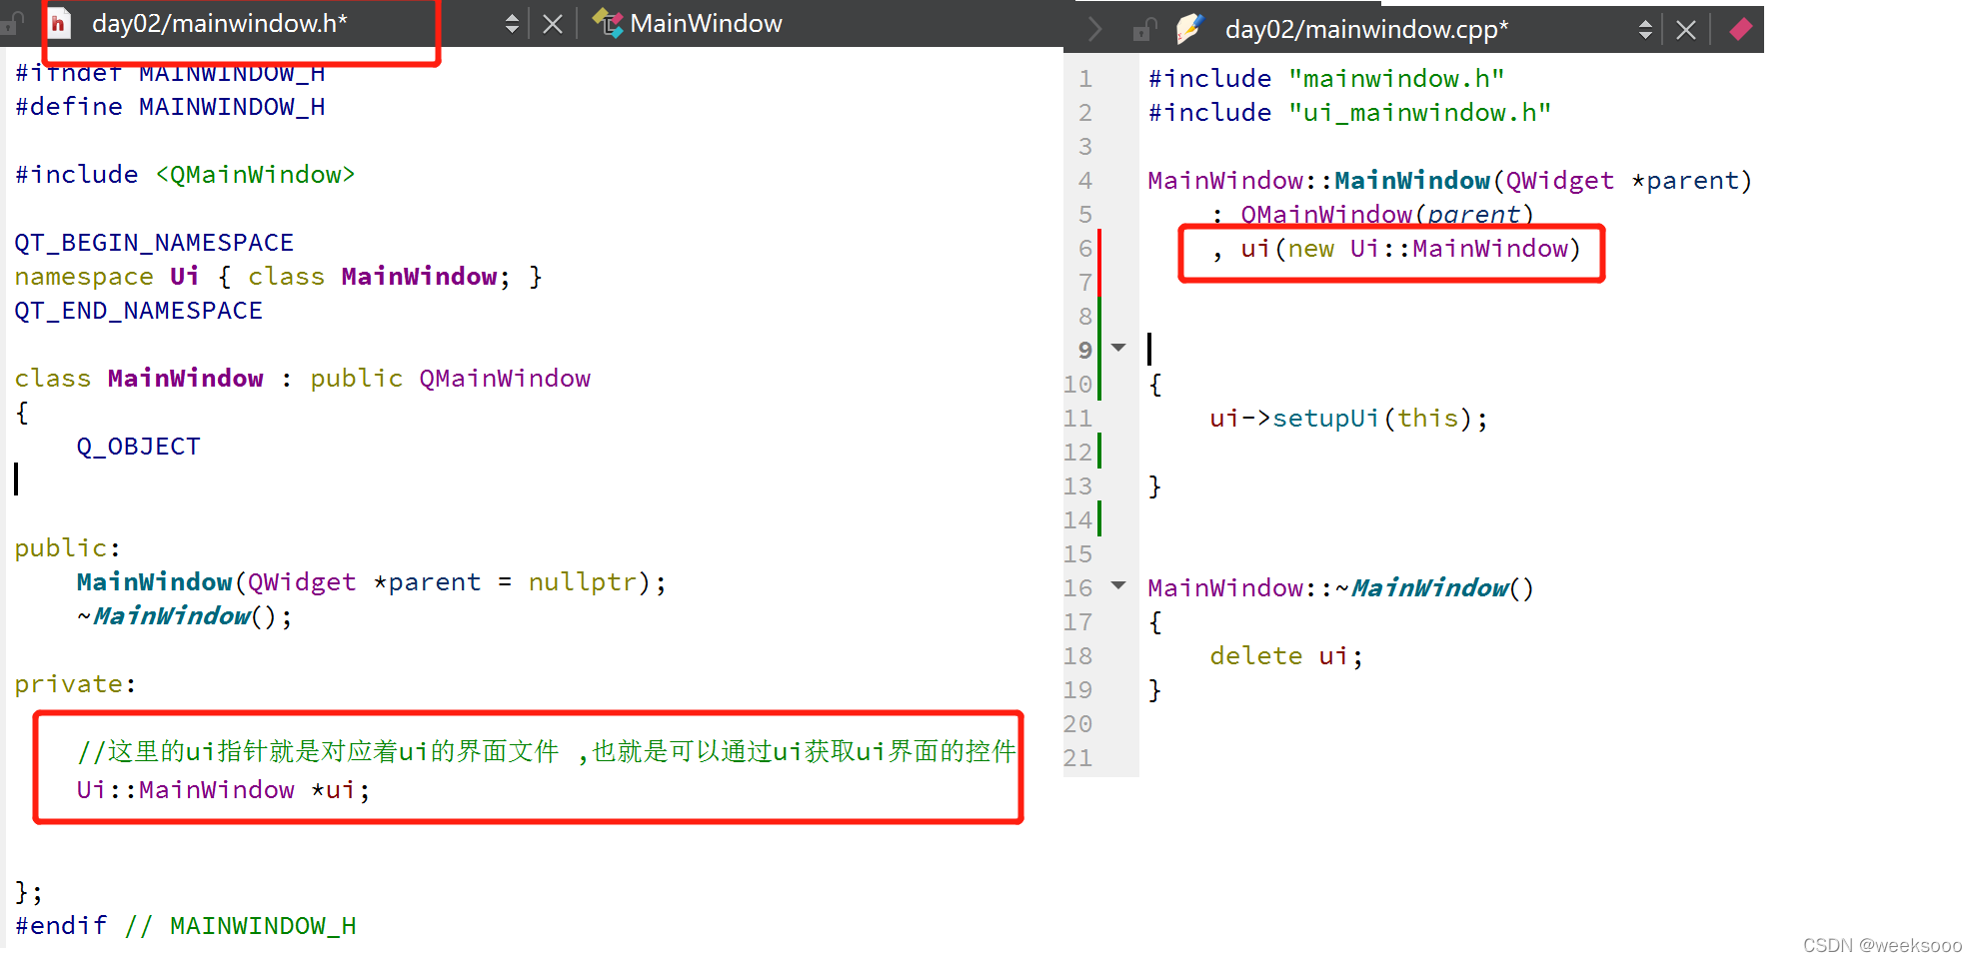1977x962 pixels.
Task: Click the #include "ui_mainwindow.h" line
Action: pyautogui.click(x=1349, y=113)
